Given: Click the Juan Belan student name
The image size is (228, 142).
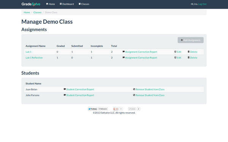Looking at the screenshot, I should [32, 89].
